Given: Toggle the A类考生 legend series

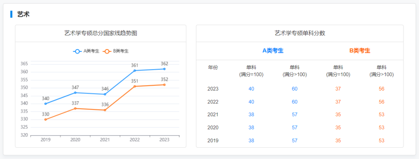Looking at the screenshot, I should (x=86, y=51).
